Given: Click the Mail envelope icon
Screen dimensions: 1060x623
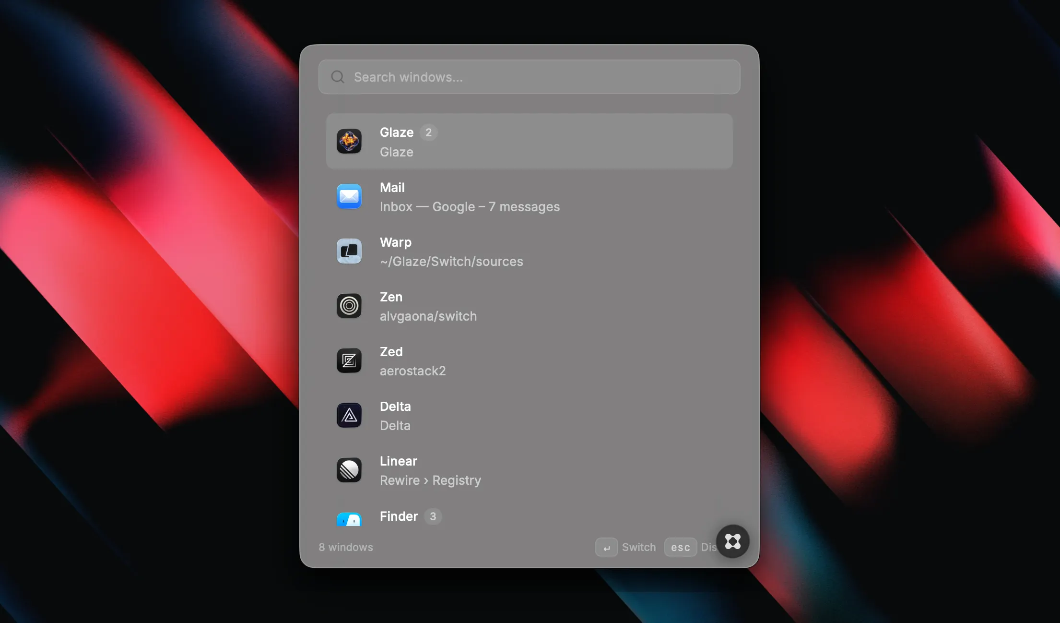Looking at the screenshot, I should [x=349, y=196].
